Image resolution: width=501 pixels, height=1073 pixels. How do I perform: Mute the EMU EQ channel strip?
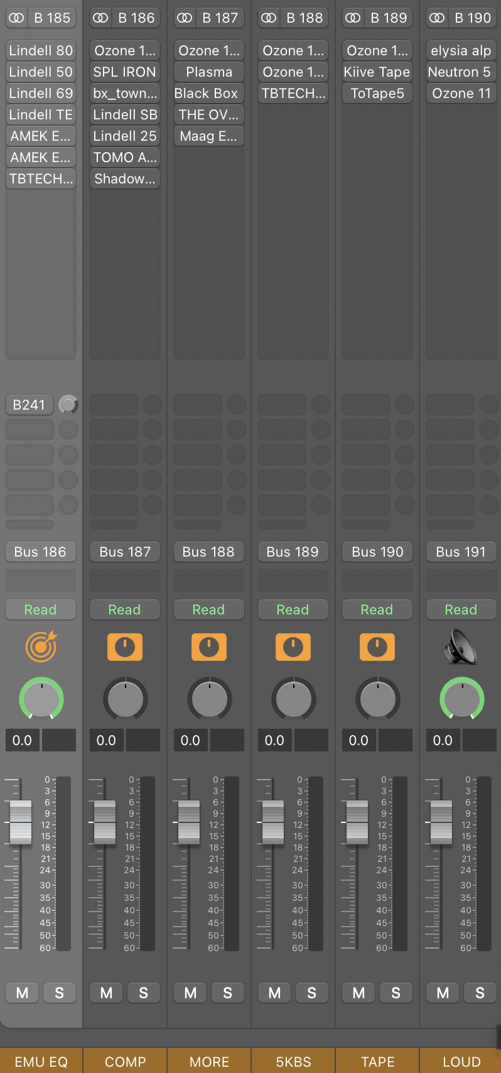click(22, 993)
